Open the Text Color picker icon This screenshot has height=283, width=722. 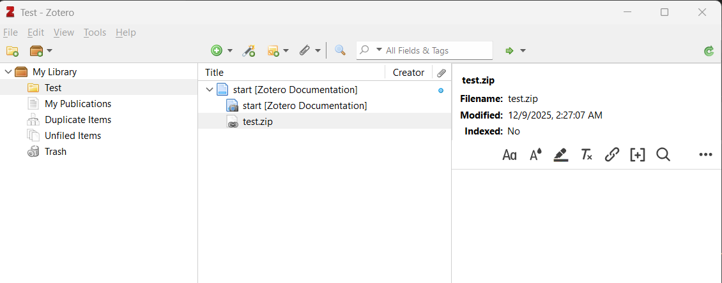[x=535, y=155]
